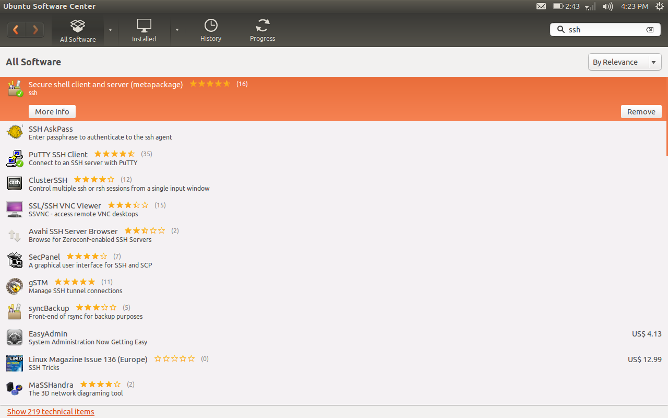Click the US$ 4.13 price for EasyAdmin
This screenshot has width=668, height=418.
[647, 334]
